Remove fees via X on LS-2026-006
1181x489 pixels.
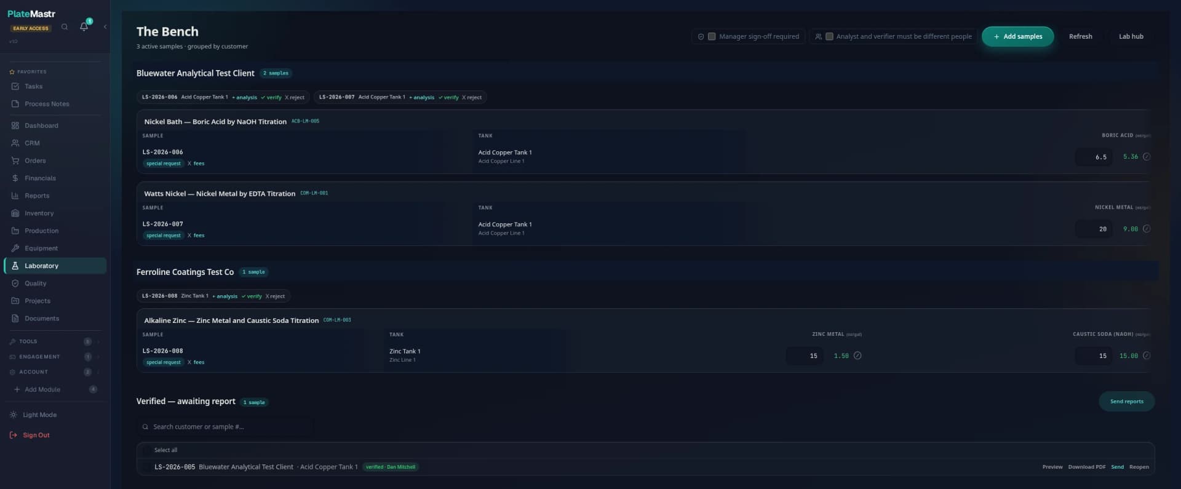[x=189, y=164]
